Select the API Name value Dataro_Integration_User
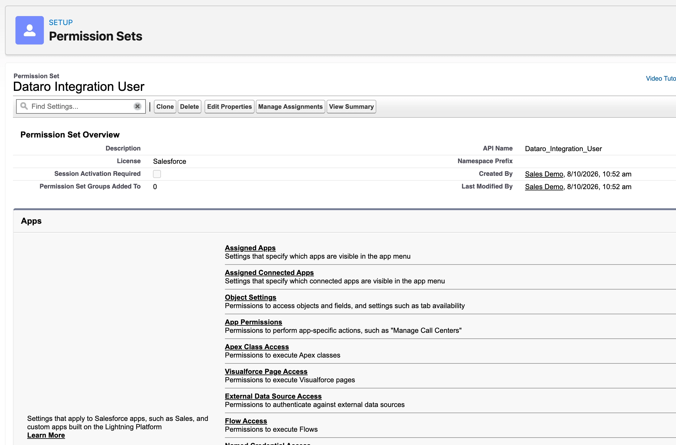Viewport: 676px width, 445px height. 563,149
